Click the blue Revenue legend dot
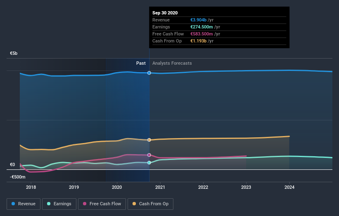This screenshot has width=339, height=216. 13,204
